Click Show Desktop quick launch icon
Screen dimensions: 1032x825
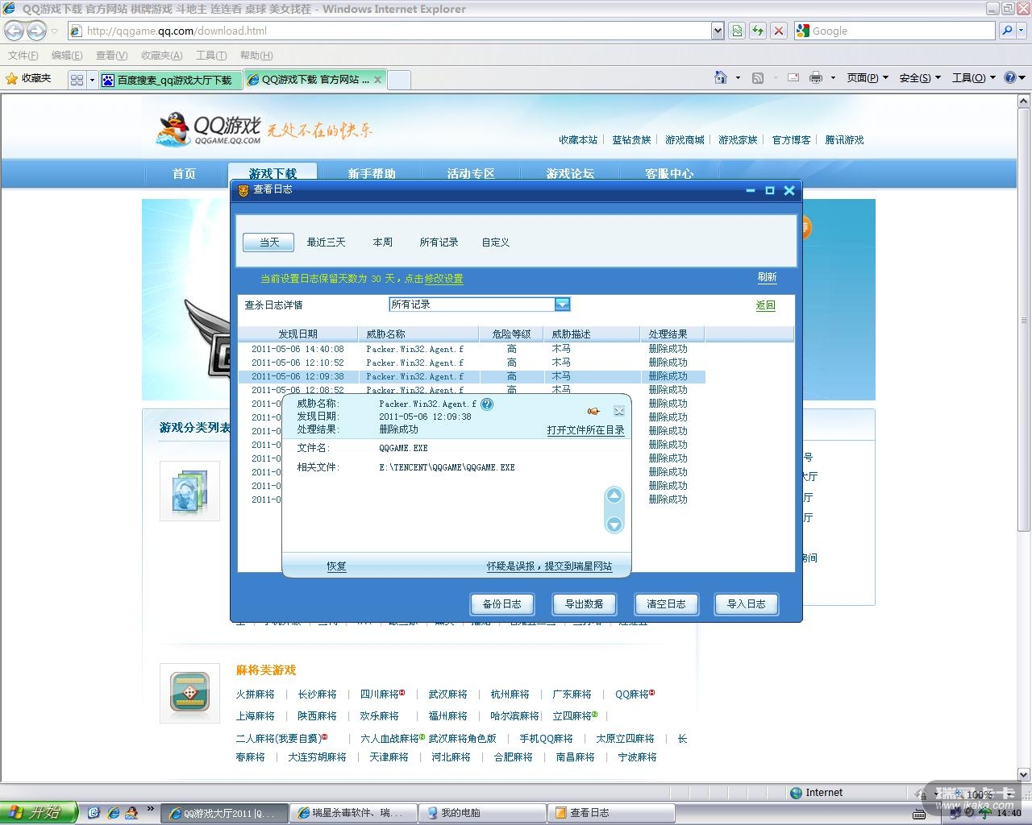tap(94, 812)
